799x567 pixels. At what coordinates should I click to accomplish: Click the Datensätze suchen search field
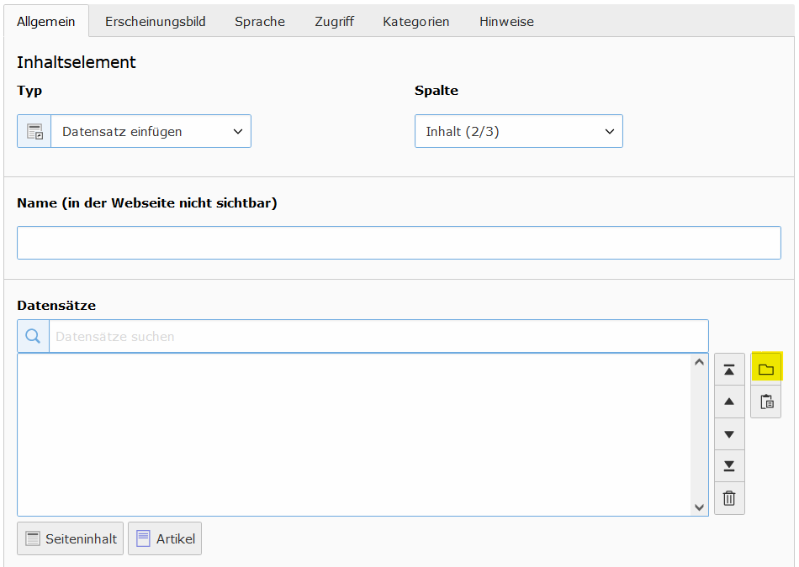[x=378, y=336]
